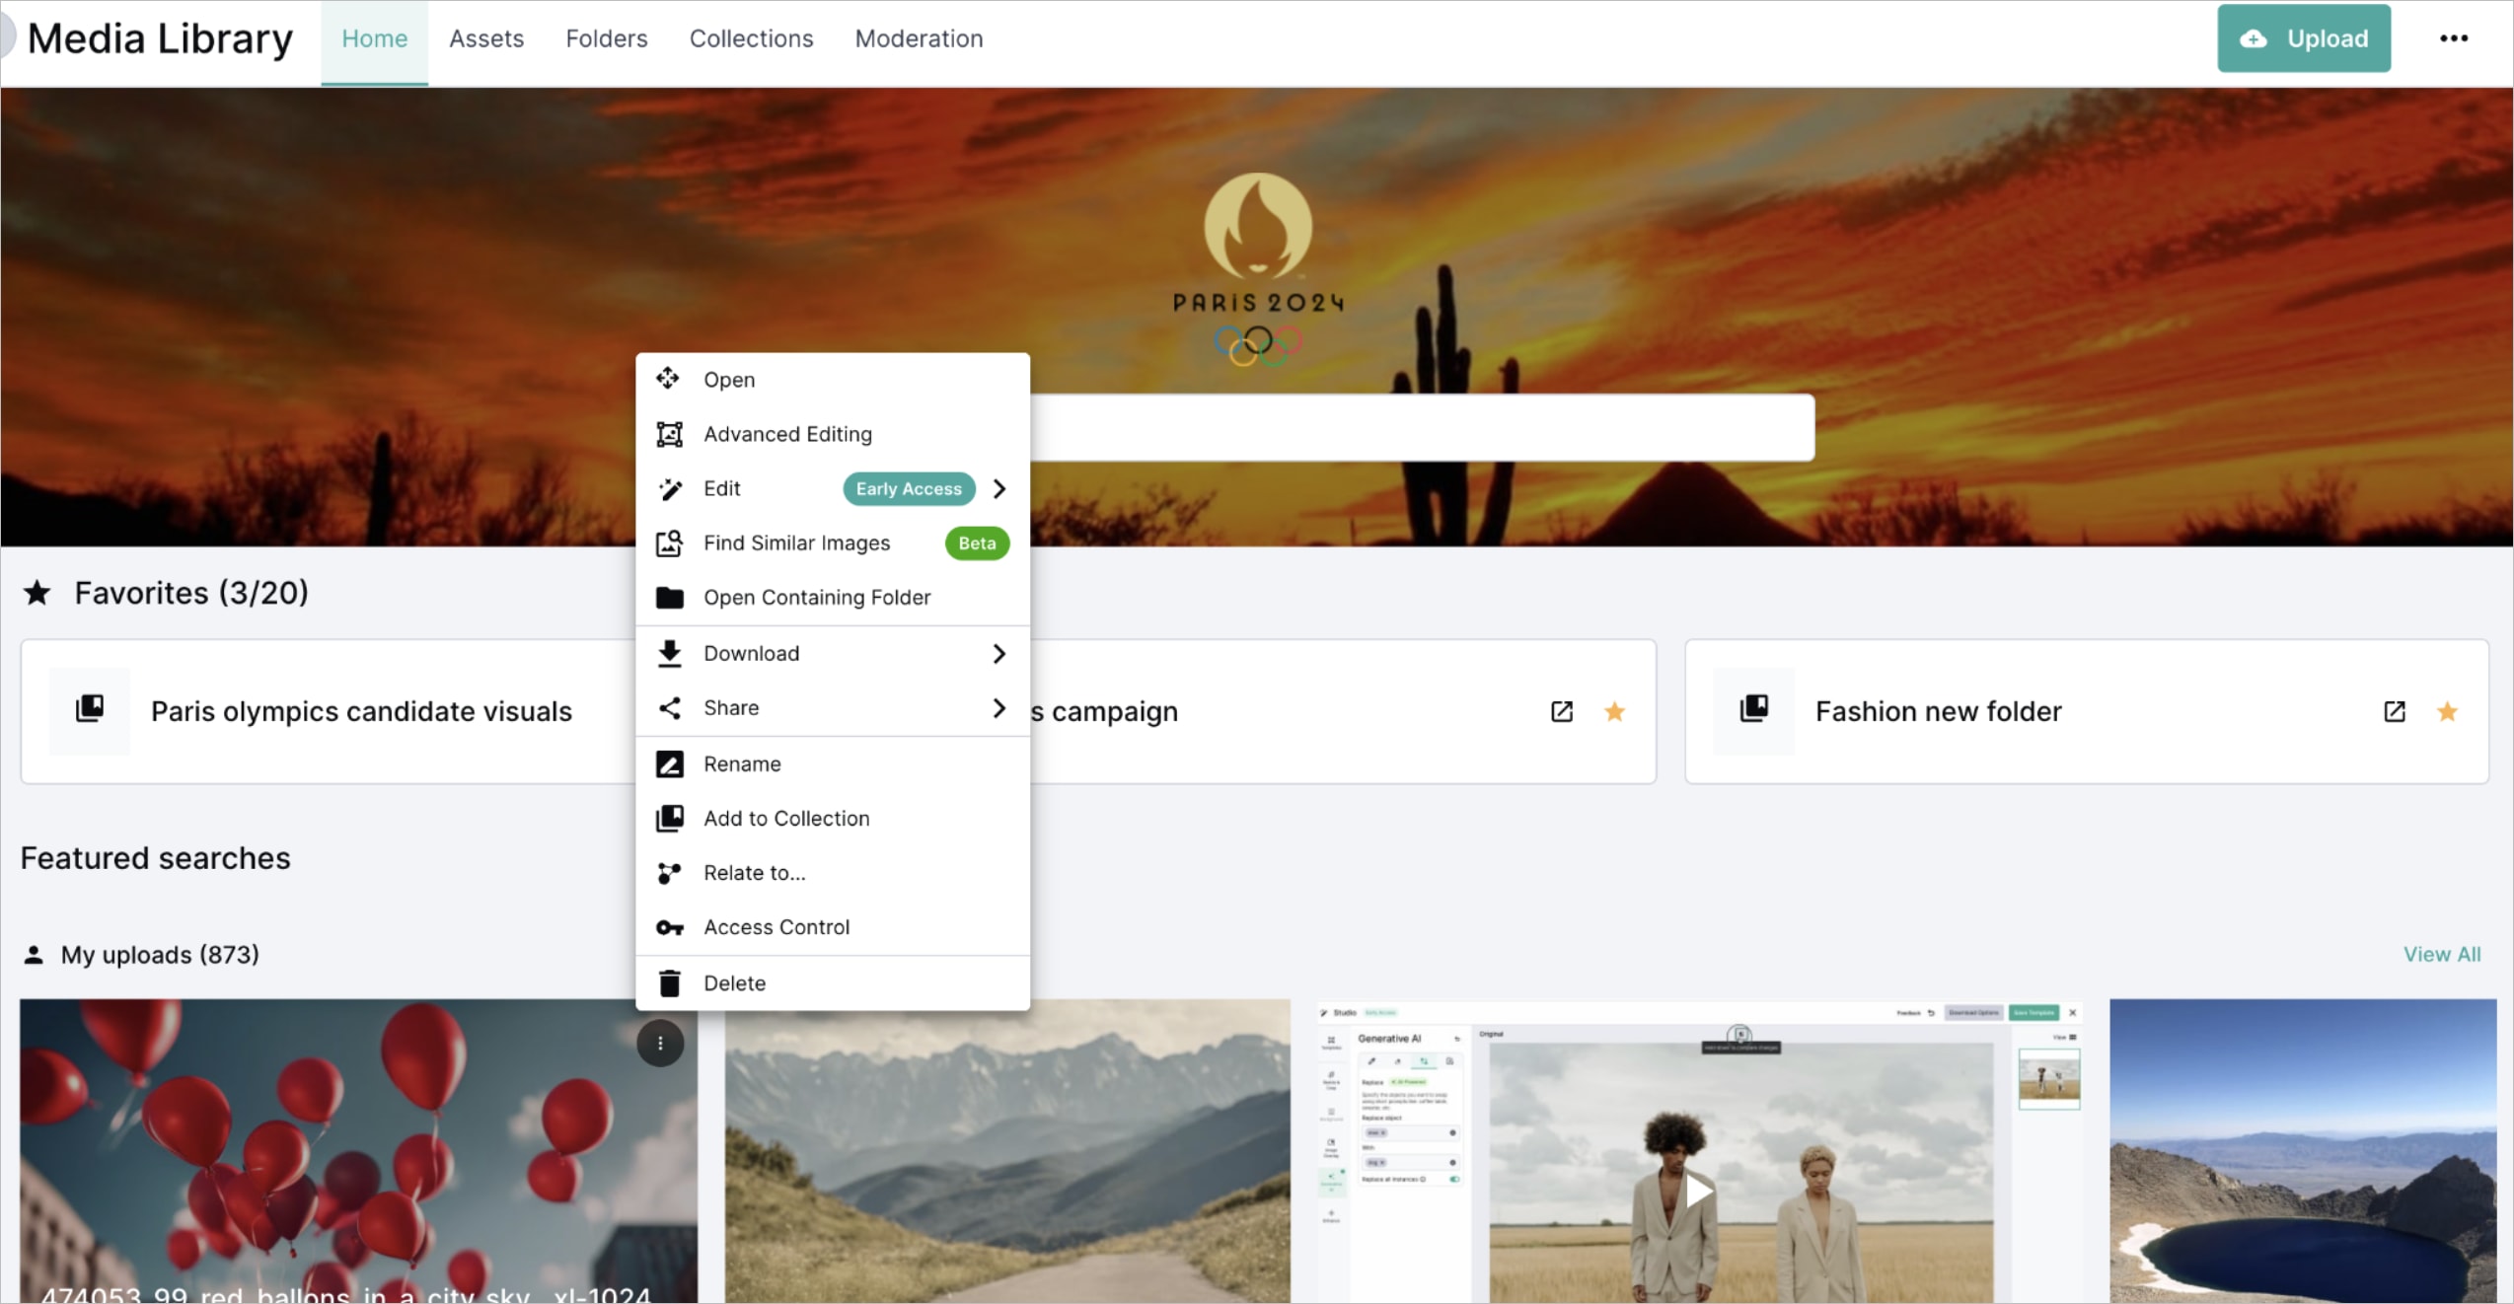Open the three-dot overflow menu beside Upload
The width and height of the screenshot is (2514, 1304).
point(2454,38)
